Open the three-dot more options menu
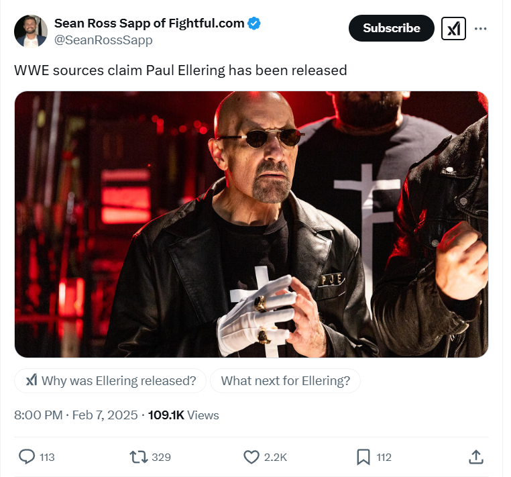The width and height of the screenshot is (511, 477). 481,28
